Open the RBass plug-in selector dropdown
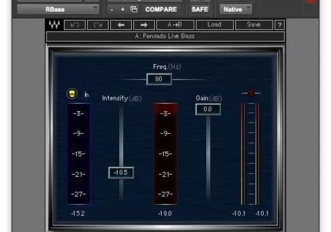The width and height of the screenshot is (331, 232). click(x=58, y=9)
